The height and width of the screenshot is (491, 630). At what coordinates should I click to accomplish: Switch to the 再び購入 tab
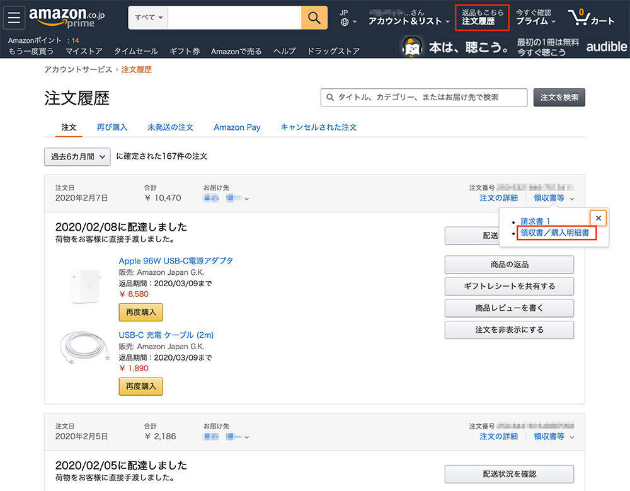(x=112, y=127)
